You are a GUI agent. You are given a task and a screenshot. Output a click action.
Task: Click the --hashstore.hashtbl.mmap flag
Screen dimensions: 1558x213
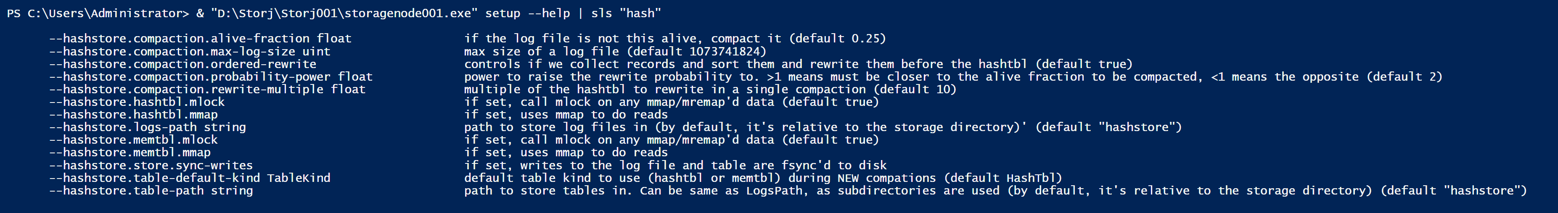[133, 115]
